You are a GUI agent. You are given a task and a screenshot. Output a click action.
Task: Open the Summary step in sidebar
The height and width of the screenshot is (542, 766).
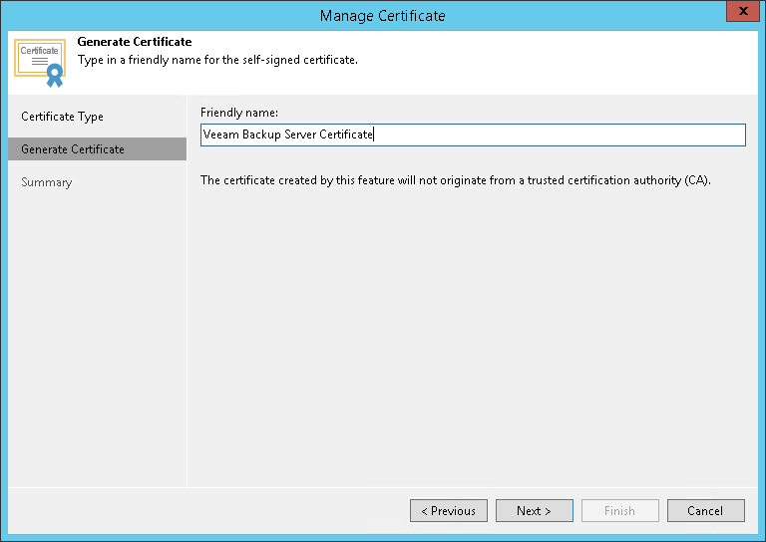click(47, 182)
